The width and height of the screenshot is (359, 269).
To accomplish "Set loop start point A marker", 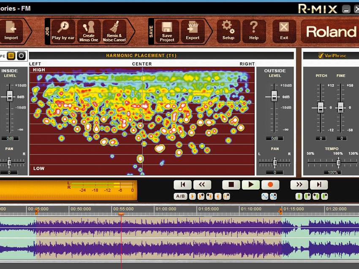I will (x=192, y=196).
